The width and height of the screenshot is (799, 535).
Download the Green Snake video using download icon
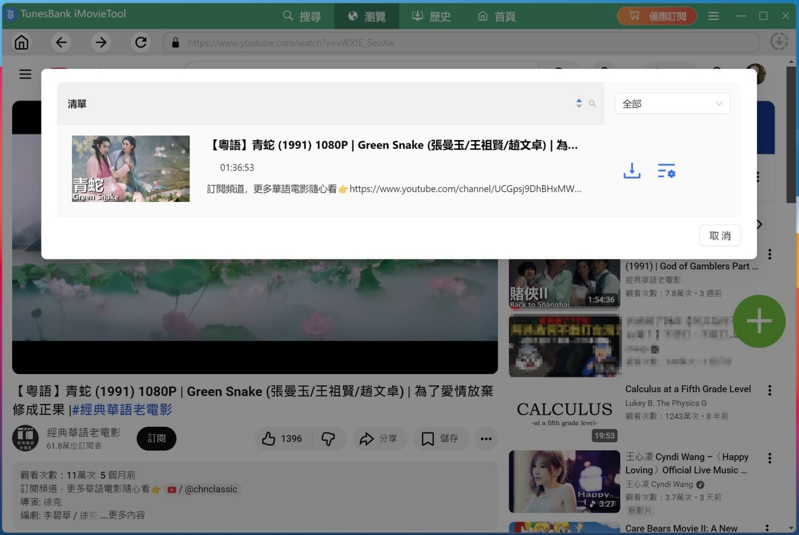click(x=632, y=171)
